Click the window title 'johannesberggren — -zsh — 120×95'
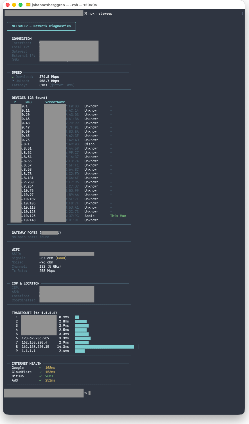The width and height of the screenshot is (249, 424). click(64, 5)
